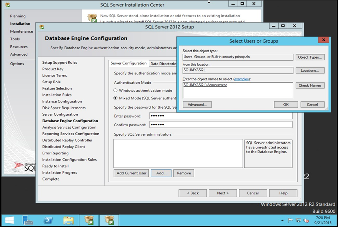
Task: Open the Object Types dialog
Action: 310,57
